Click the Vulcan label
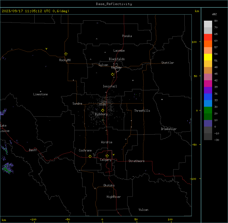Screen dimensions: 228x223 click(143, 210)
